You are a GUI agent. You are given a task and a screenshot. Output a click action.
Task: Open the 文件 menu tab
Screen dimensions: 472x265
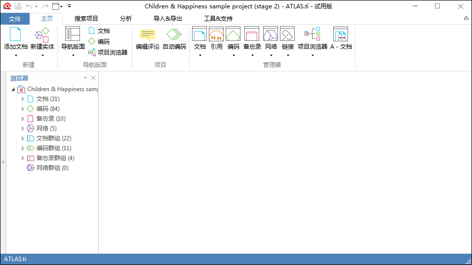tap(15, 19)
